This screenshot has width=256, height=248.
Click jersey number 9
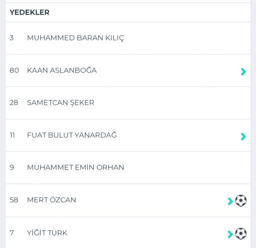tap(12, 168)
